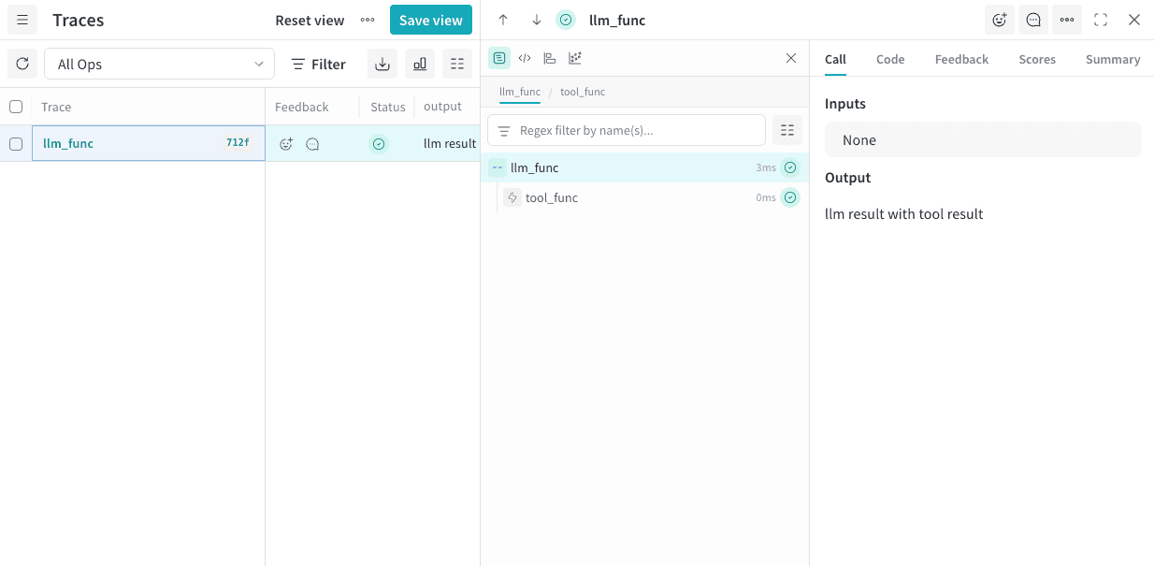This screenshot has width=1154, height=566.
Task: Close the trace tree panel
Action: [x=791, y=58]
